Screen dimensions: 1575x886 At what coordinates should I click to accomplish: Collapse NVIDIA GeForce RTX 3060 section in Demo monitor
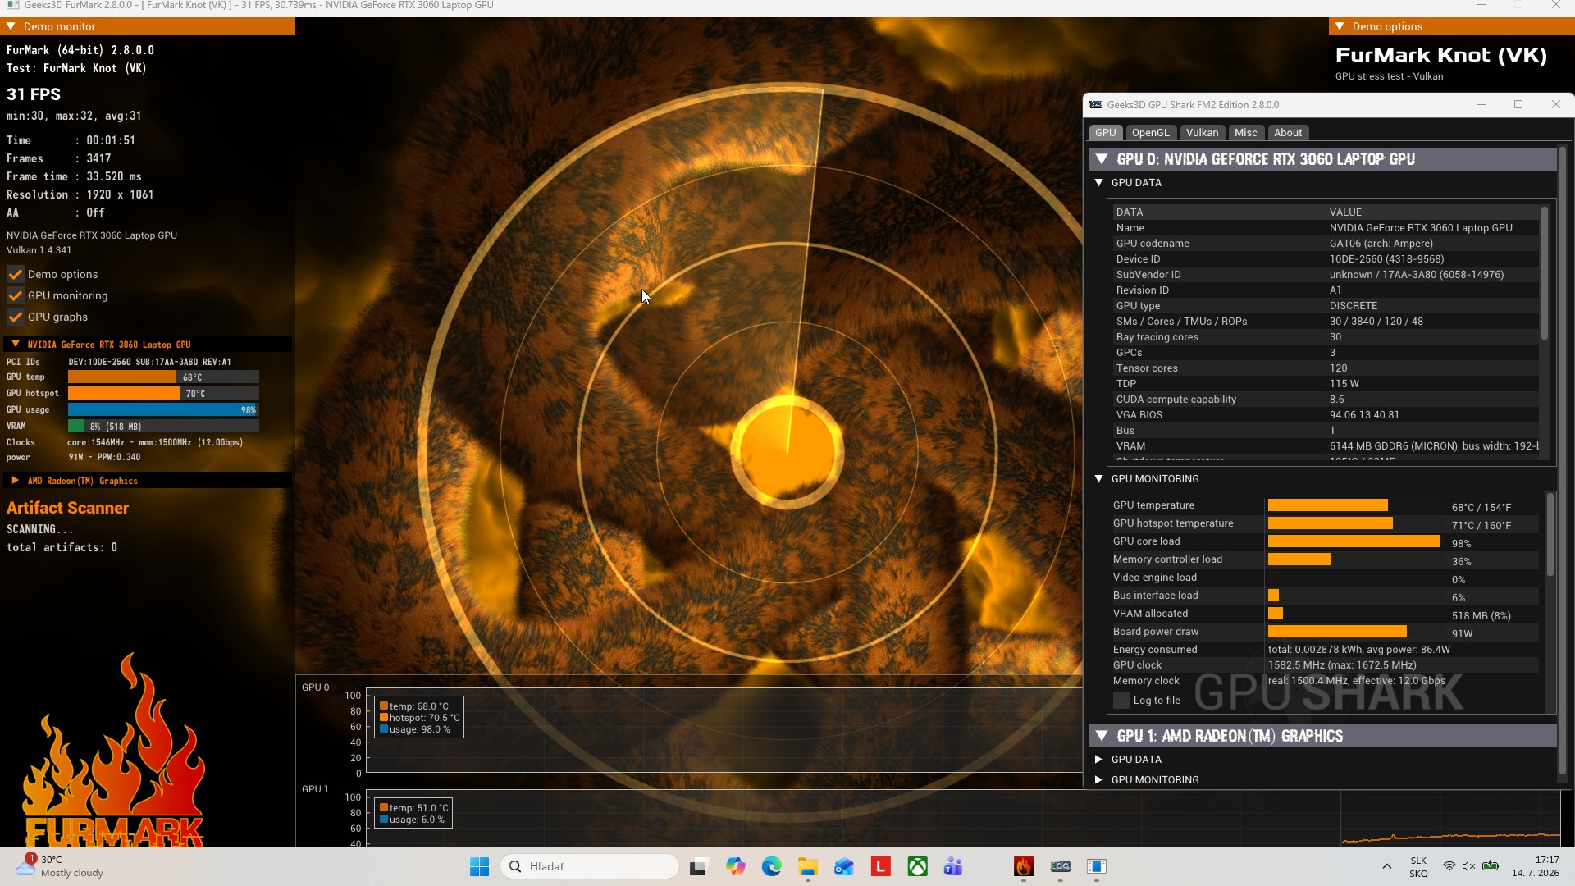(x=15, y=345)
